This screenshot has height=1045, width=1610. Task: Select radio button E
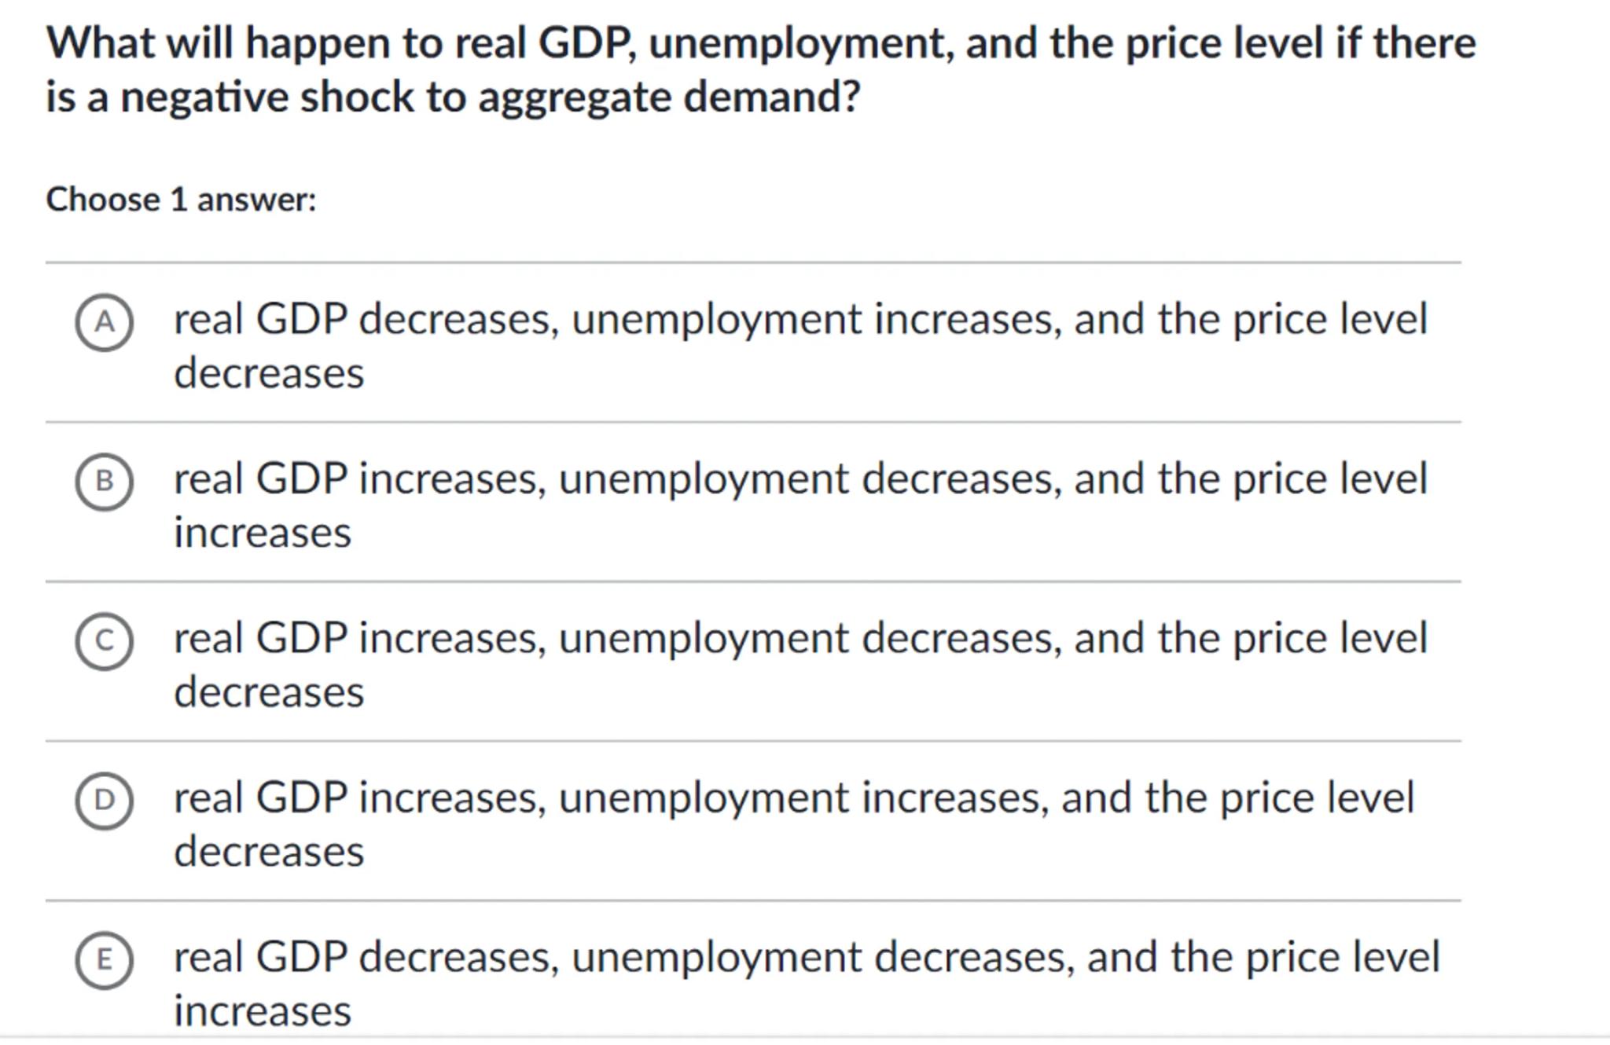[105, 960]
